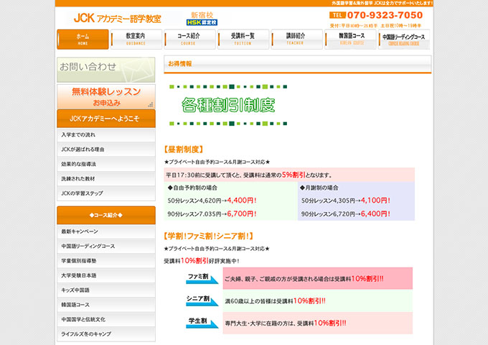The width and height of the screenshot is (488, 345).
Task: Click the お得情報 section heading
Action: pyautogui.click(x=180, y=64)
